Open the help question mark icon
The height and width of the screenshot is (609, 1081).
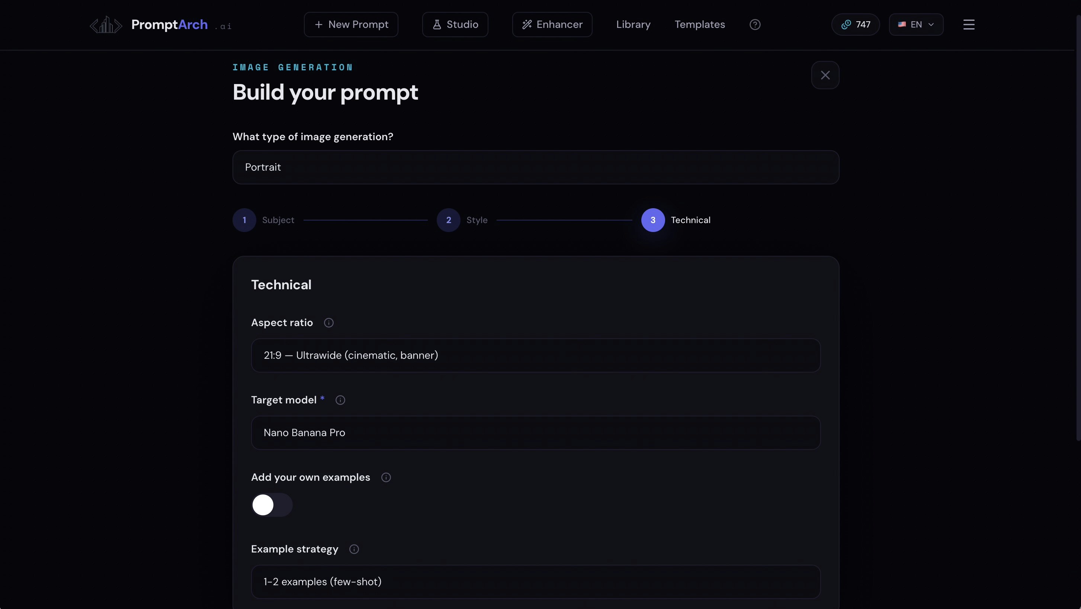tap(755, 24)
